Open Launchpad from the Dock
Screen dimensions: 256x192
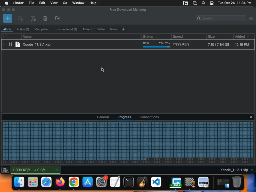click(x=33, y=182)
